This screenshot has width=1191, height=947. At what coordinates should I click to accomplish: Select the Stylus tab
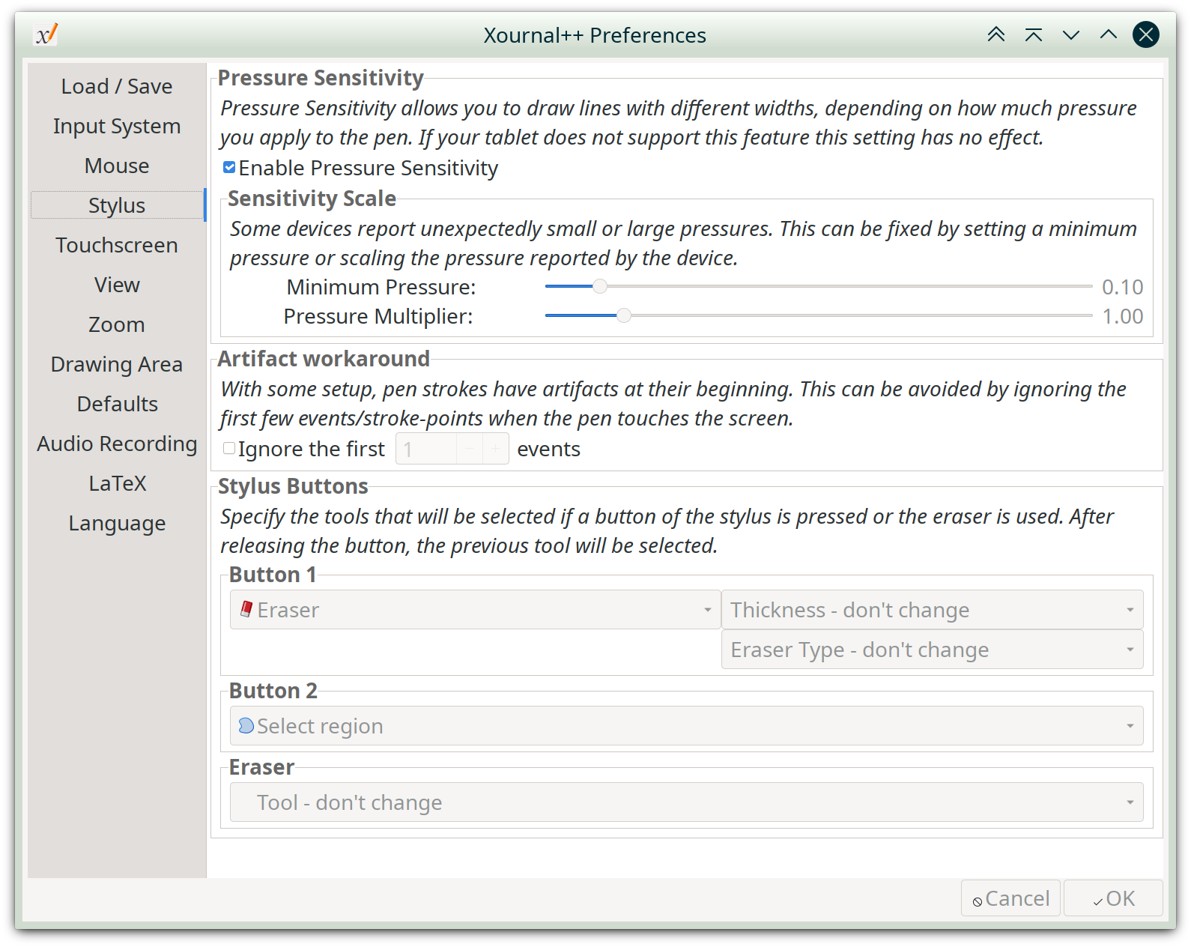point(117,205)
